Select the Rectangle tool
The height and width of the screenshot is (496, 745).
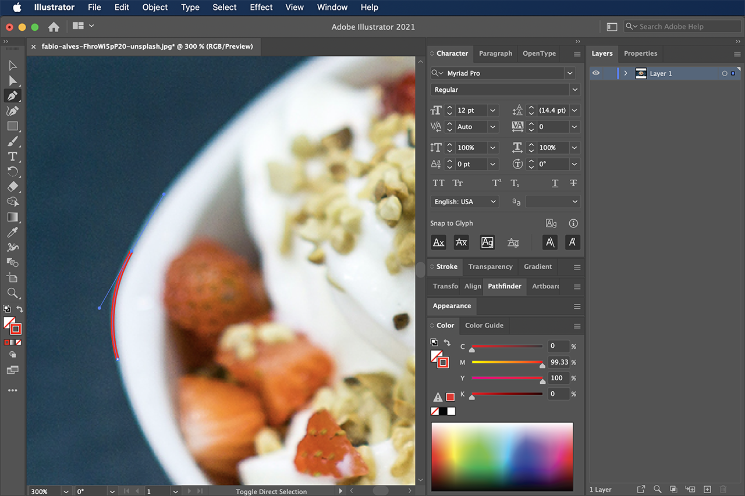13,126
